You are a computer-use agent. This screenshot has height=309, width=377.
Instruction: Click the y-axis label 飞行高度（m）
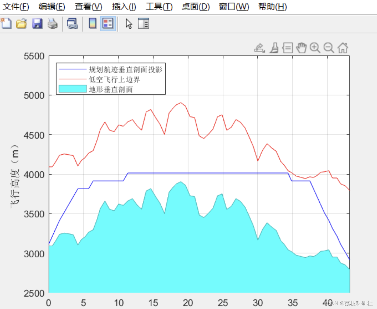(x=14, y=176)
